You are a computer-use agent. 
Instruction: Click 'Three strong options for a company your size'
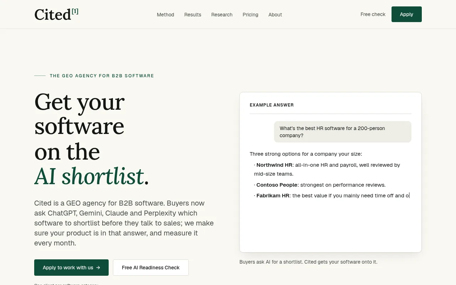coord(306,154)
